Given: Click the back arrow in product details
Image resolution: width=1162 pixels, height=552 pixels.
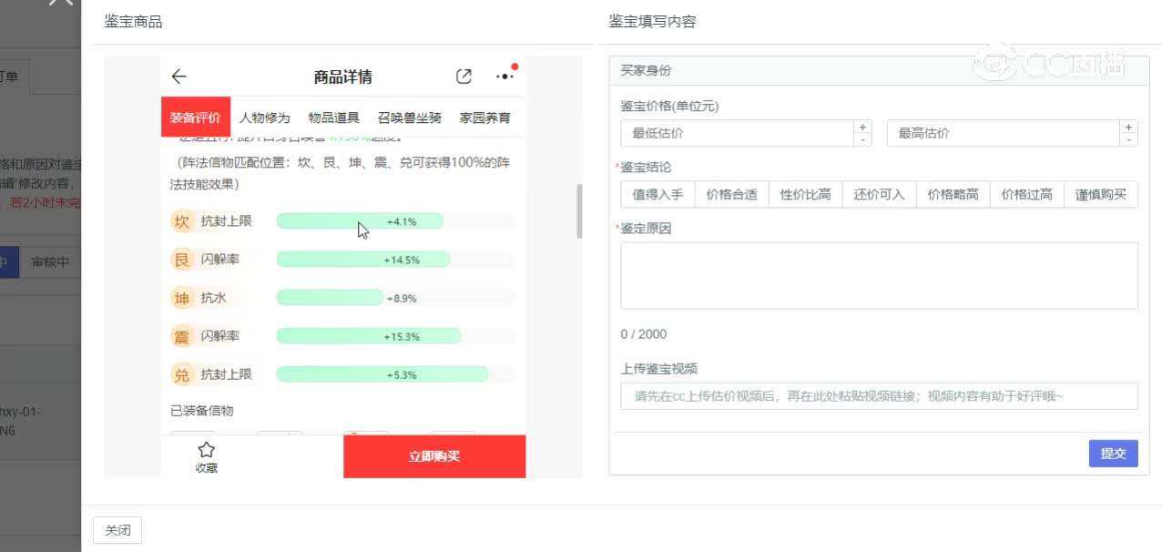Looking at the screenshot, I should [178, 77].
